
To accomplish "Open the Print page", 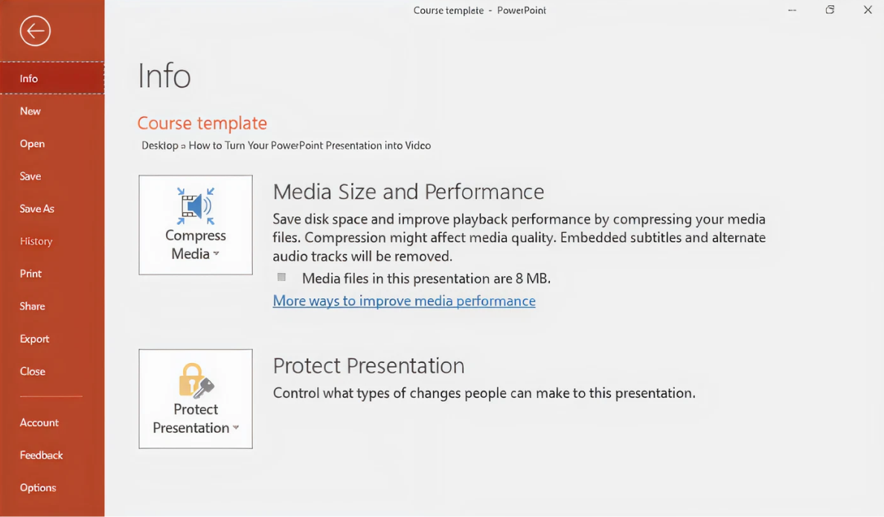I will click(31, 274).
